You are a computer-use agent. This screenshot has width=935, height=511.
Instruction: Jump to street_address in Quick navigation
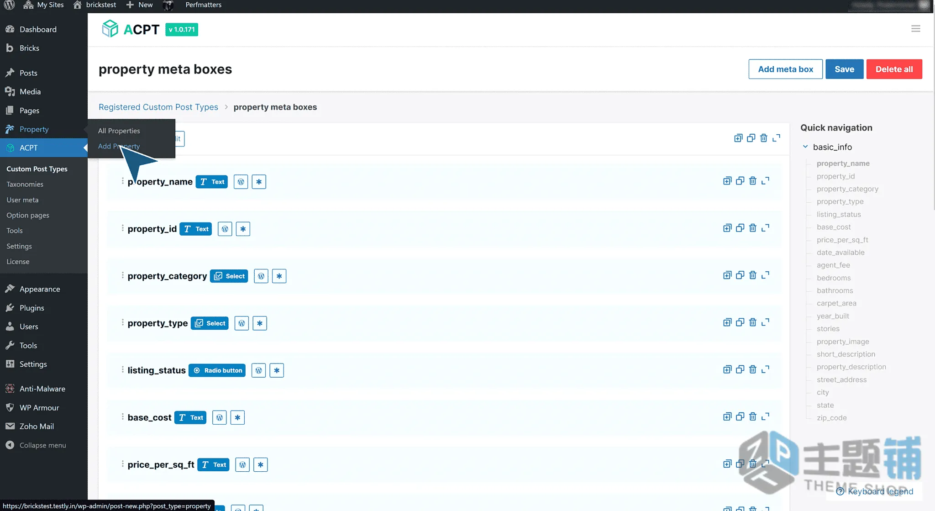[841, 380]
